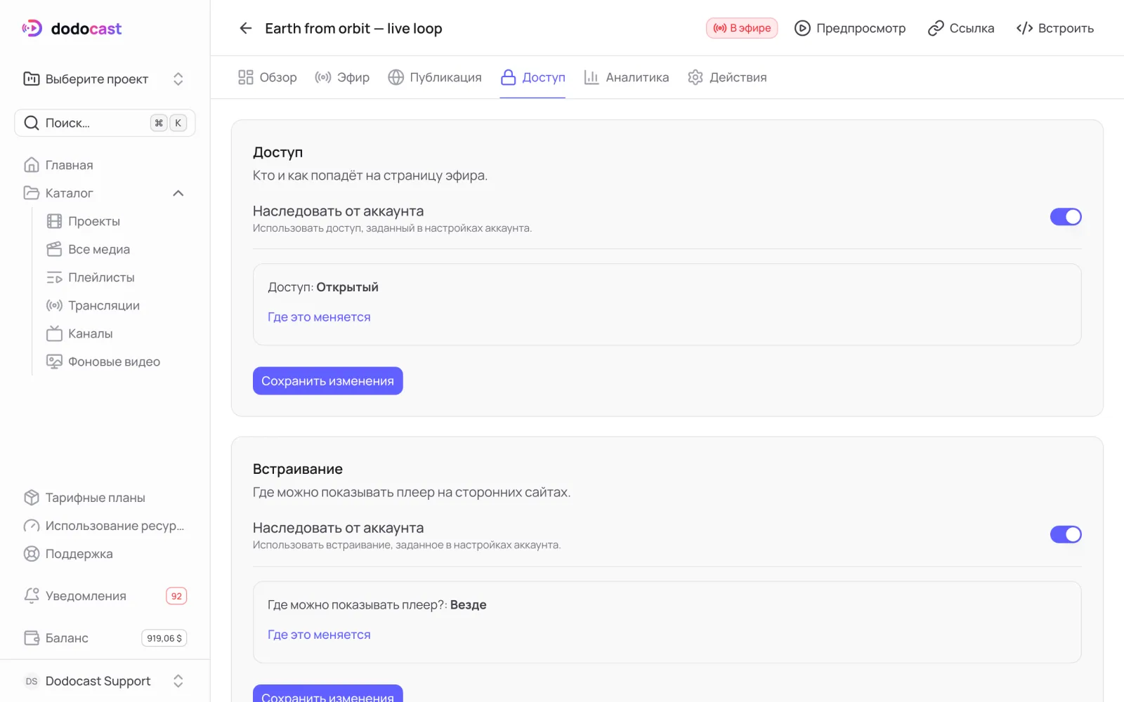
Task: Open Фоновые видео monitor icon
Action: tap(54, 362)
